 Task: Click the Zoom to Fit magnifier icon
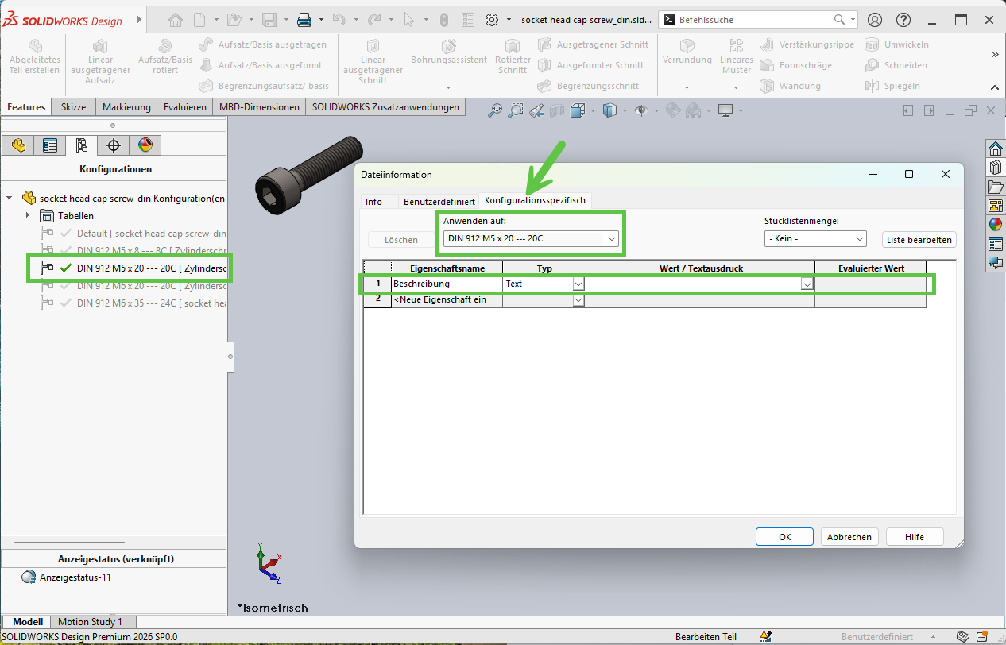pyautogui.click(x=495, y=111)
